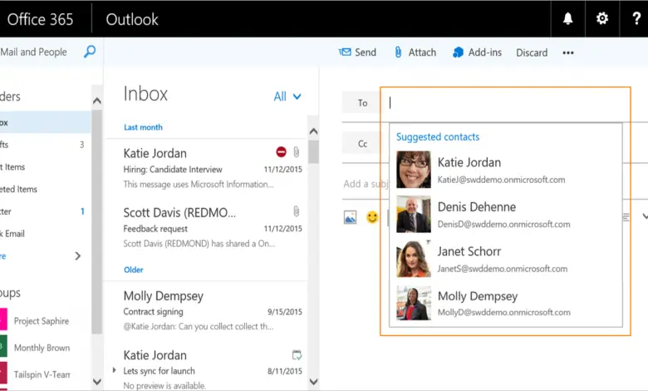Open Hiring: Candidate Interview email

pyautogui.click(x=207, y=168)
